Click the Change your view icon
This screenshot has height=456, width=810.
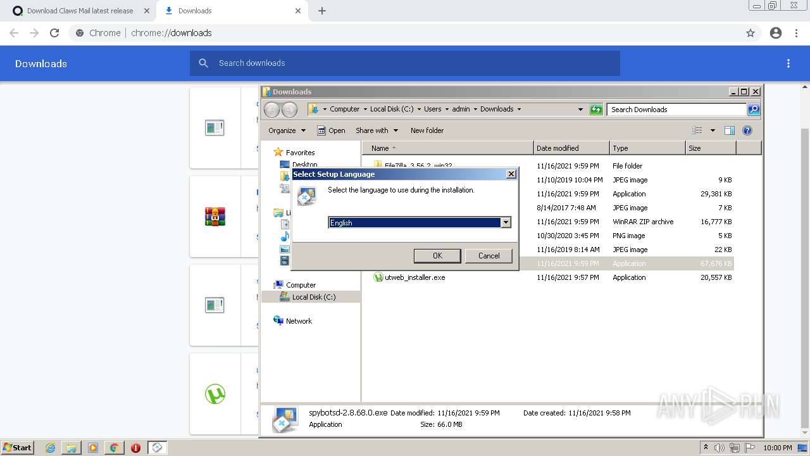(697, 130)
